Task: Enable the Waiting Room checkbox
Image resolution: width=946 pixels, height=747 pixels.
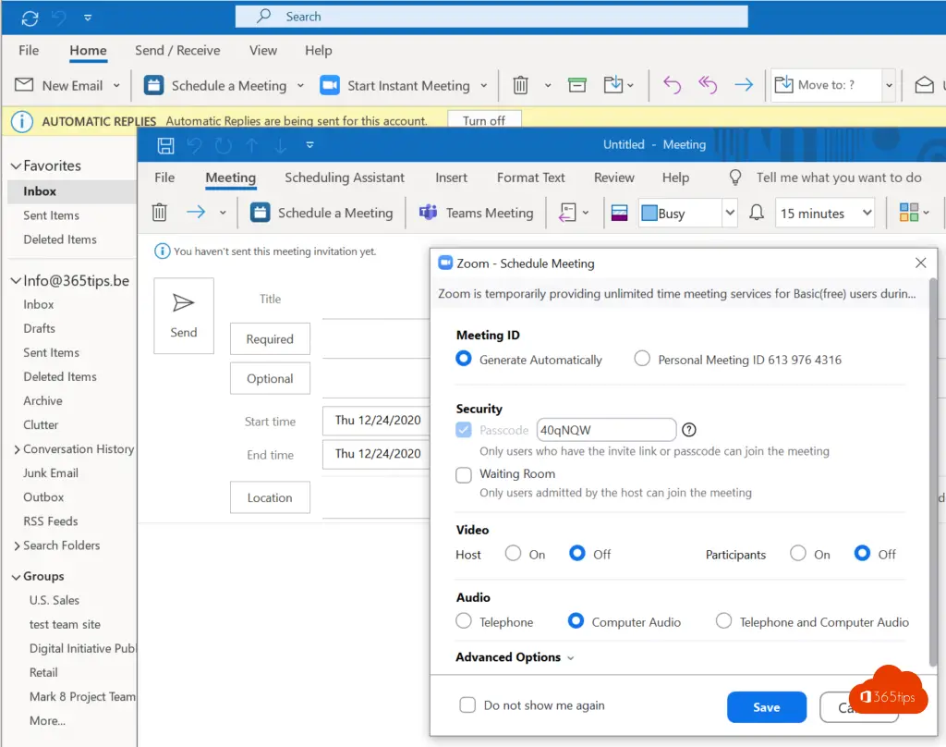Action: 464,474
